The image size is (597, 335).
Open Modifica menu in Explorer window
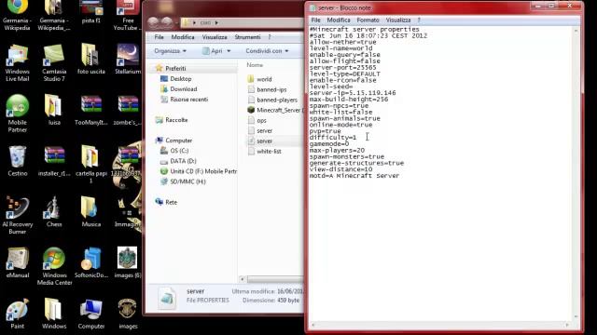[x=183, y=37]
